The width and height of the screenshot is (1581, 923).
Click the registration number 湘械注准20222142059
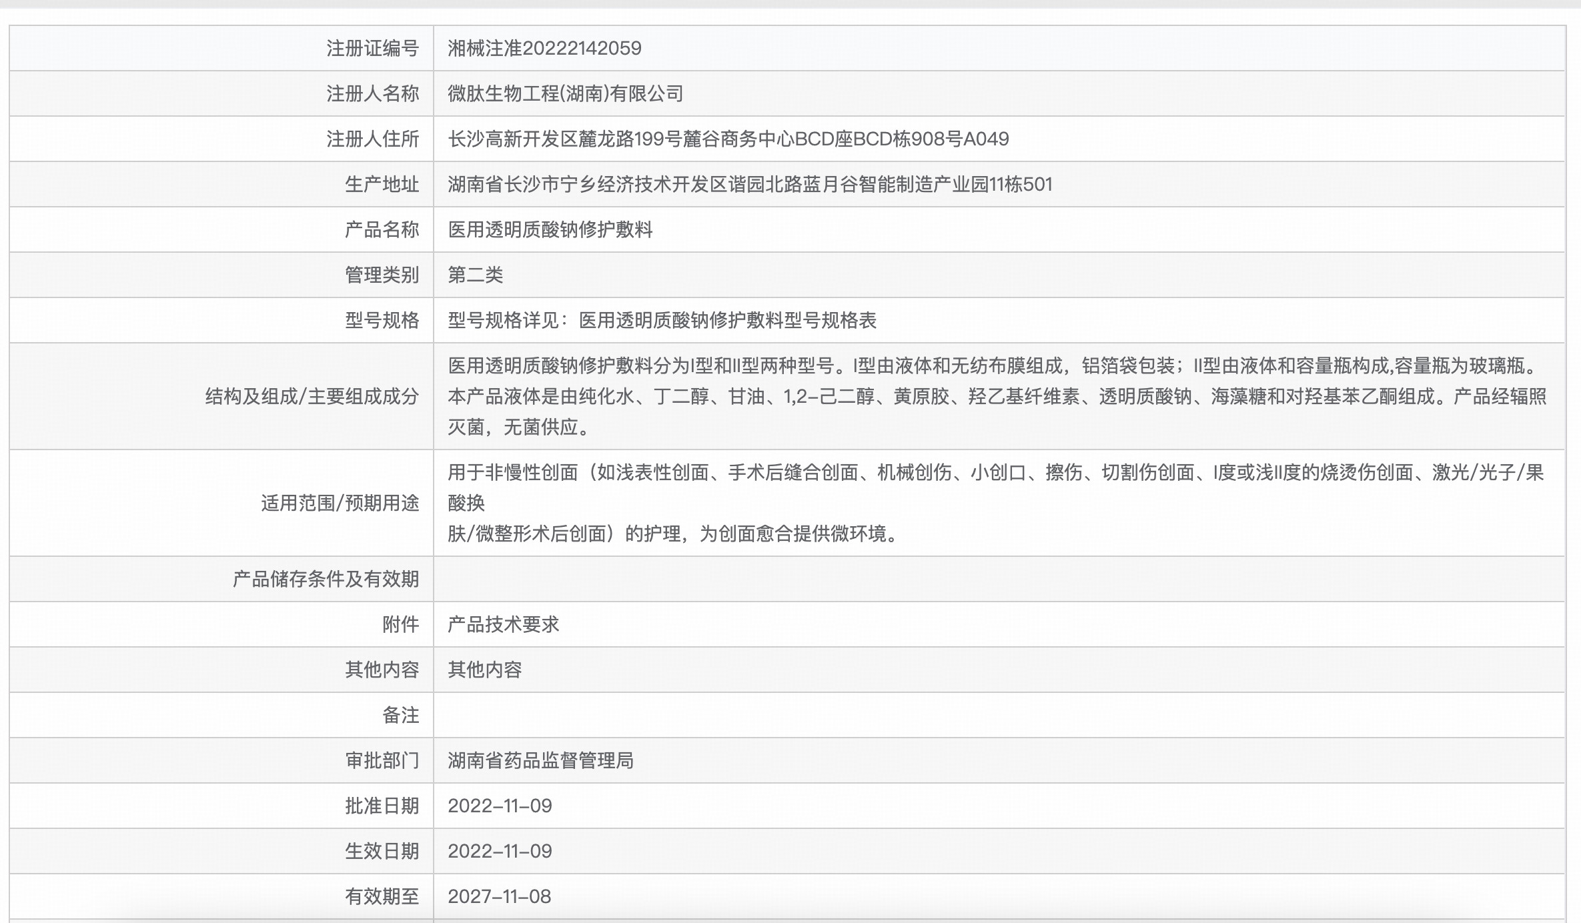pyautogui.click(x=544, y=48)
